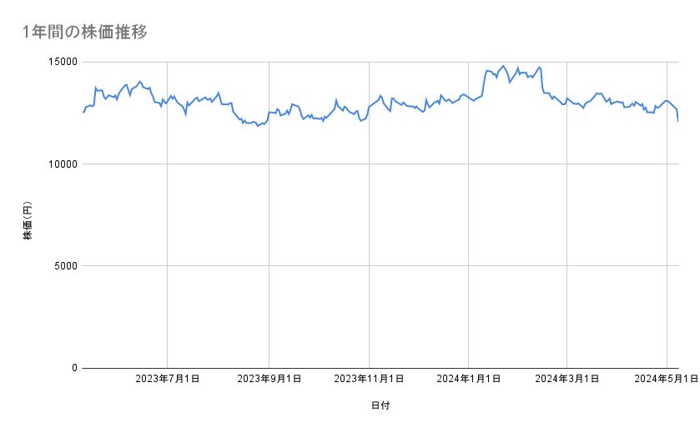The width and height of the screenshot is (700, 433).
Task: Click the line's peak left of 2023年7月1日
Action: click(x=139, y=81)
